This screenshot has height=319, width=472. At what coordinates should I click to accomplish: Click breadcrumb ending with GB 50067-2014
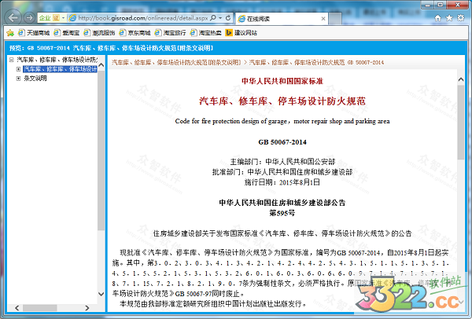tap(316, 63)
